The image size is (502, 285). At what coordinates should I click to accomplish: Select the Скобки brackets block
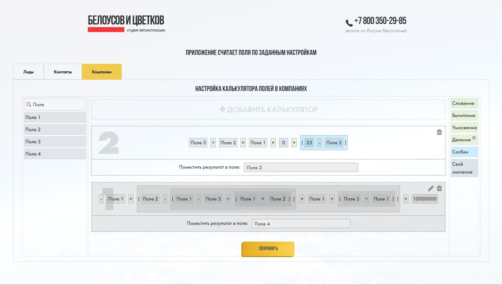pyautogui.click(x=464, y=152)
